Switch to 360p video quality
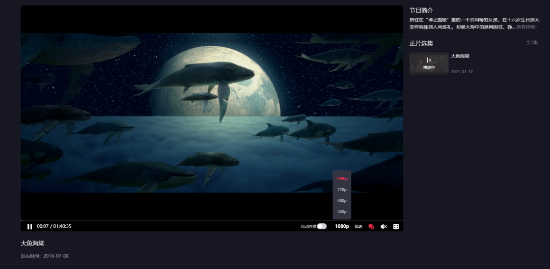The image size is (550, 269). point(342,212)
